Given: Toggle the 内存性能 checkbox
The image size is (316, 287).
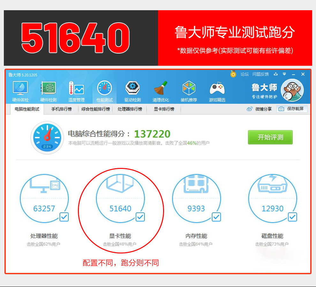Looking at the screenshot, I should (x=216, y=217).
